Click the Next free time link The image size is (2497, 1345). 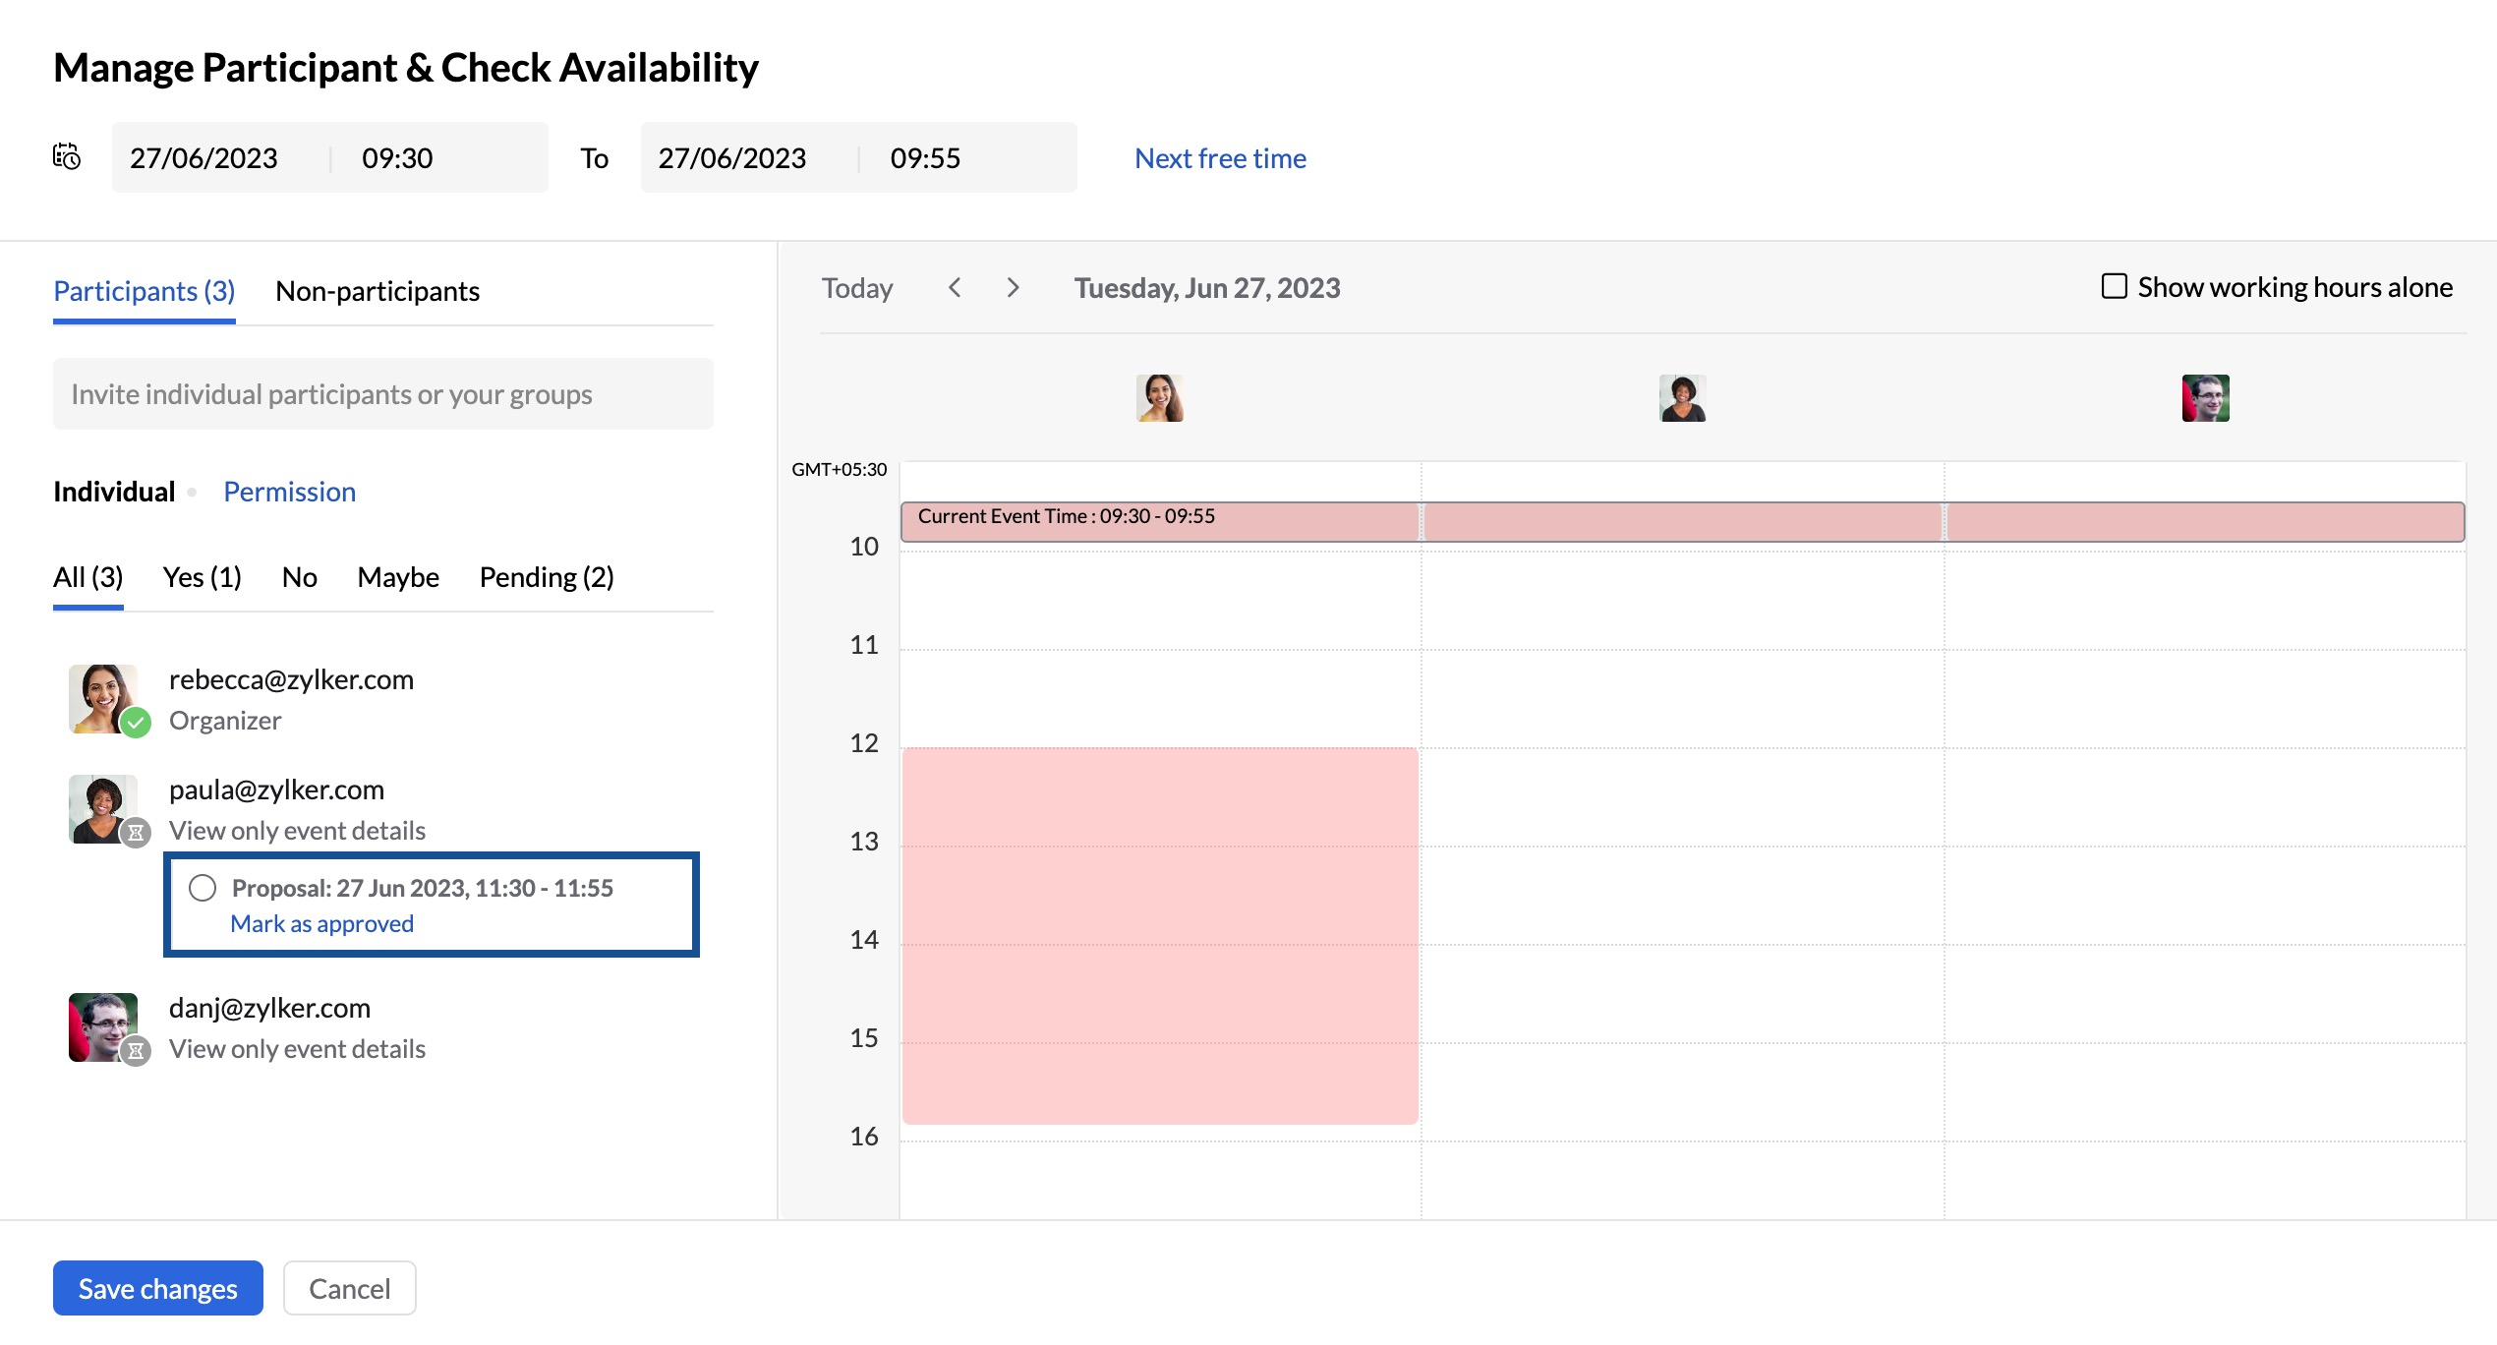pyautogui.click(x=1220, y=158)
